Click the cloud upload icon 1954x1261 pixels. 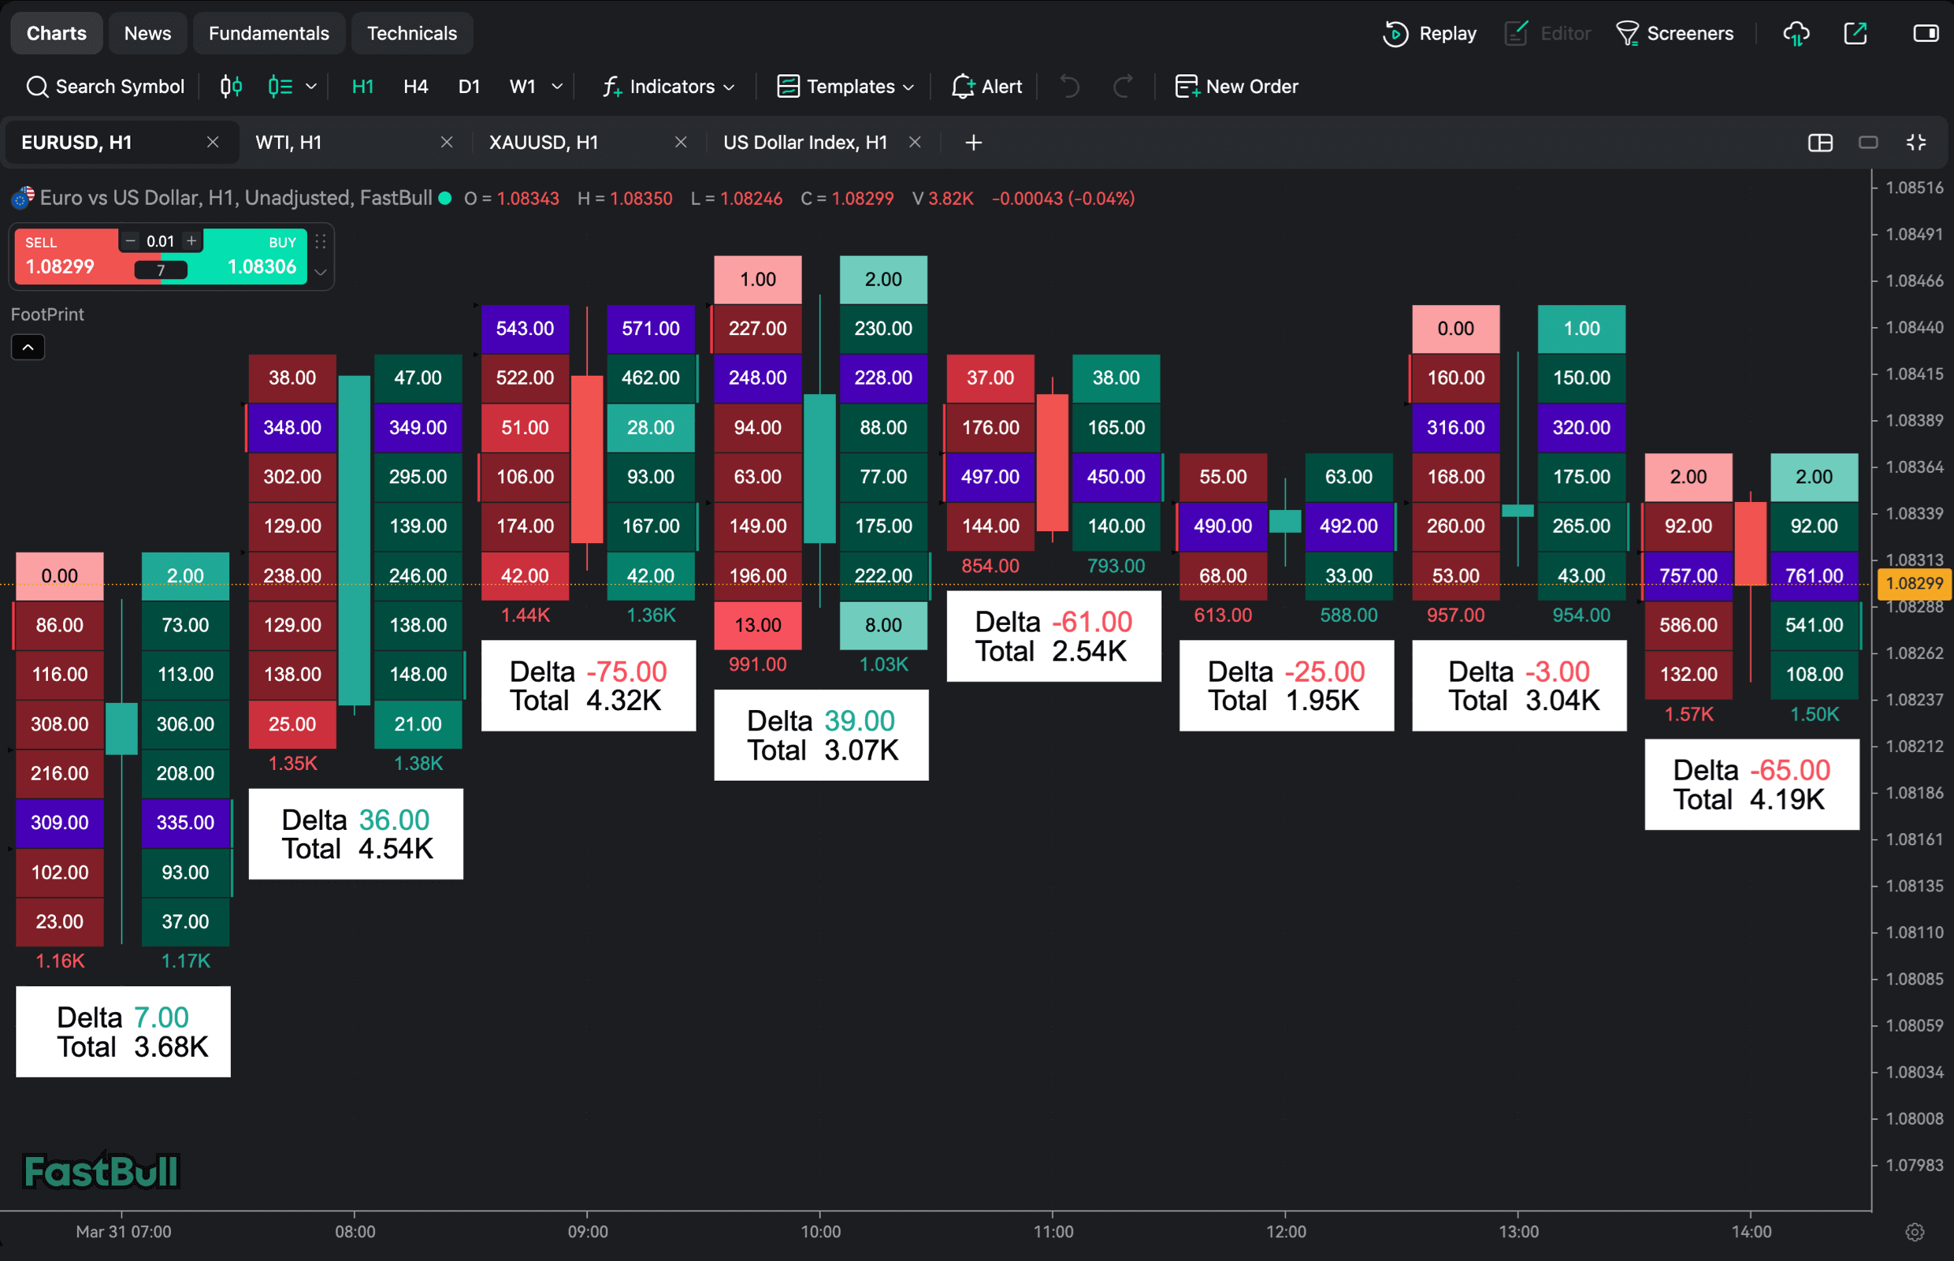(1796, 34)
